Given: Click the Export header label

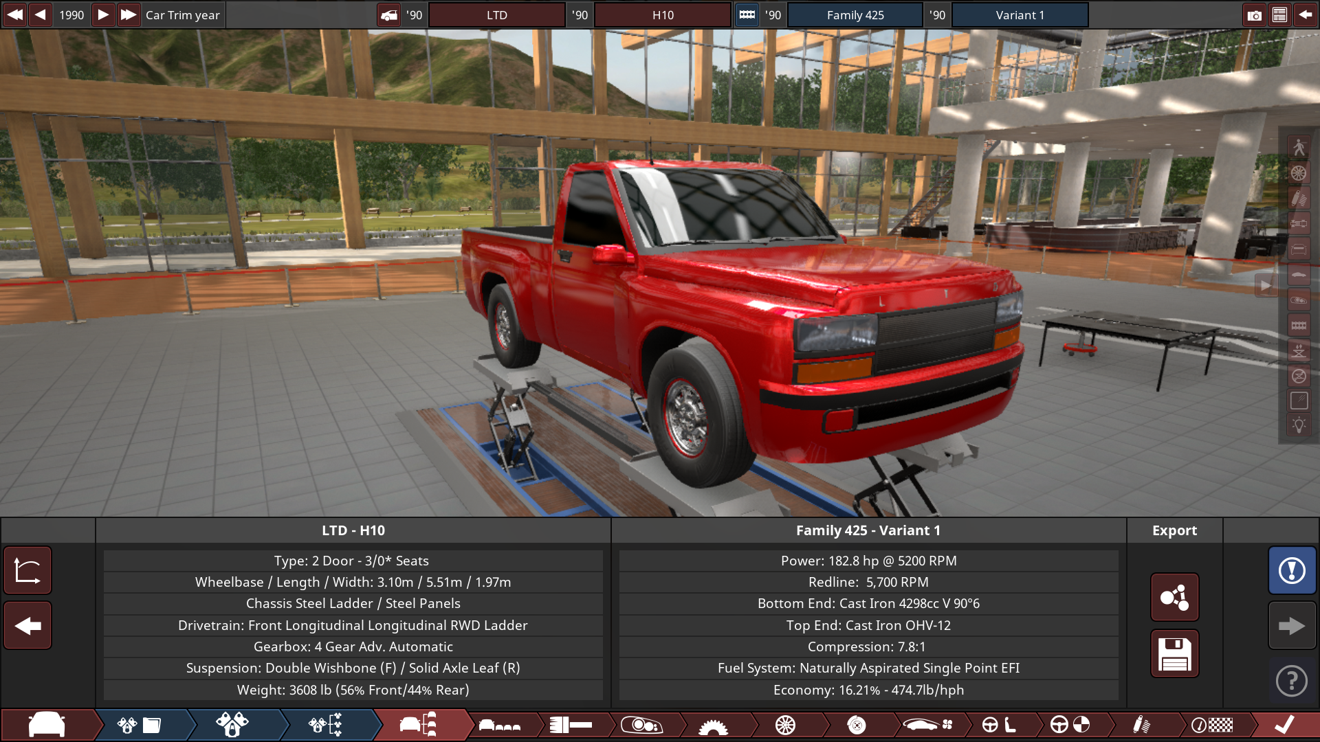Looking at the screenshot, I should (x=1174, y=530).
